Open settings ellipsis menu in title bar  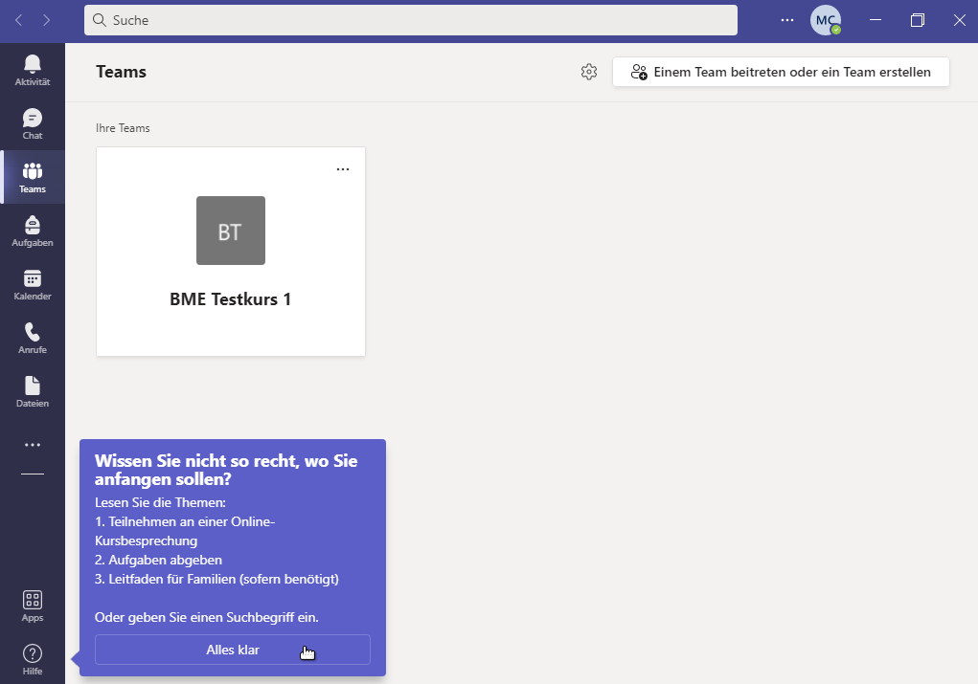(787, 20)
